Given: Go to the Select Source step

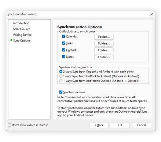Looking at the screenshot, I should point(22,29).
